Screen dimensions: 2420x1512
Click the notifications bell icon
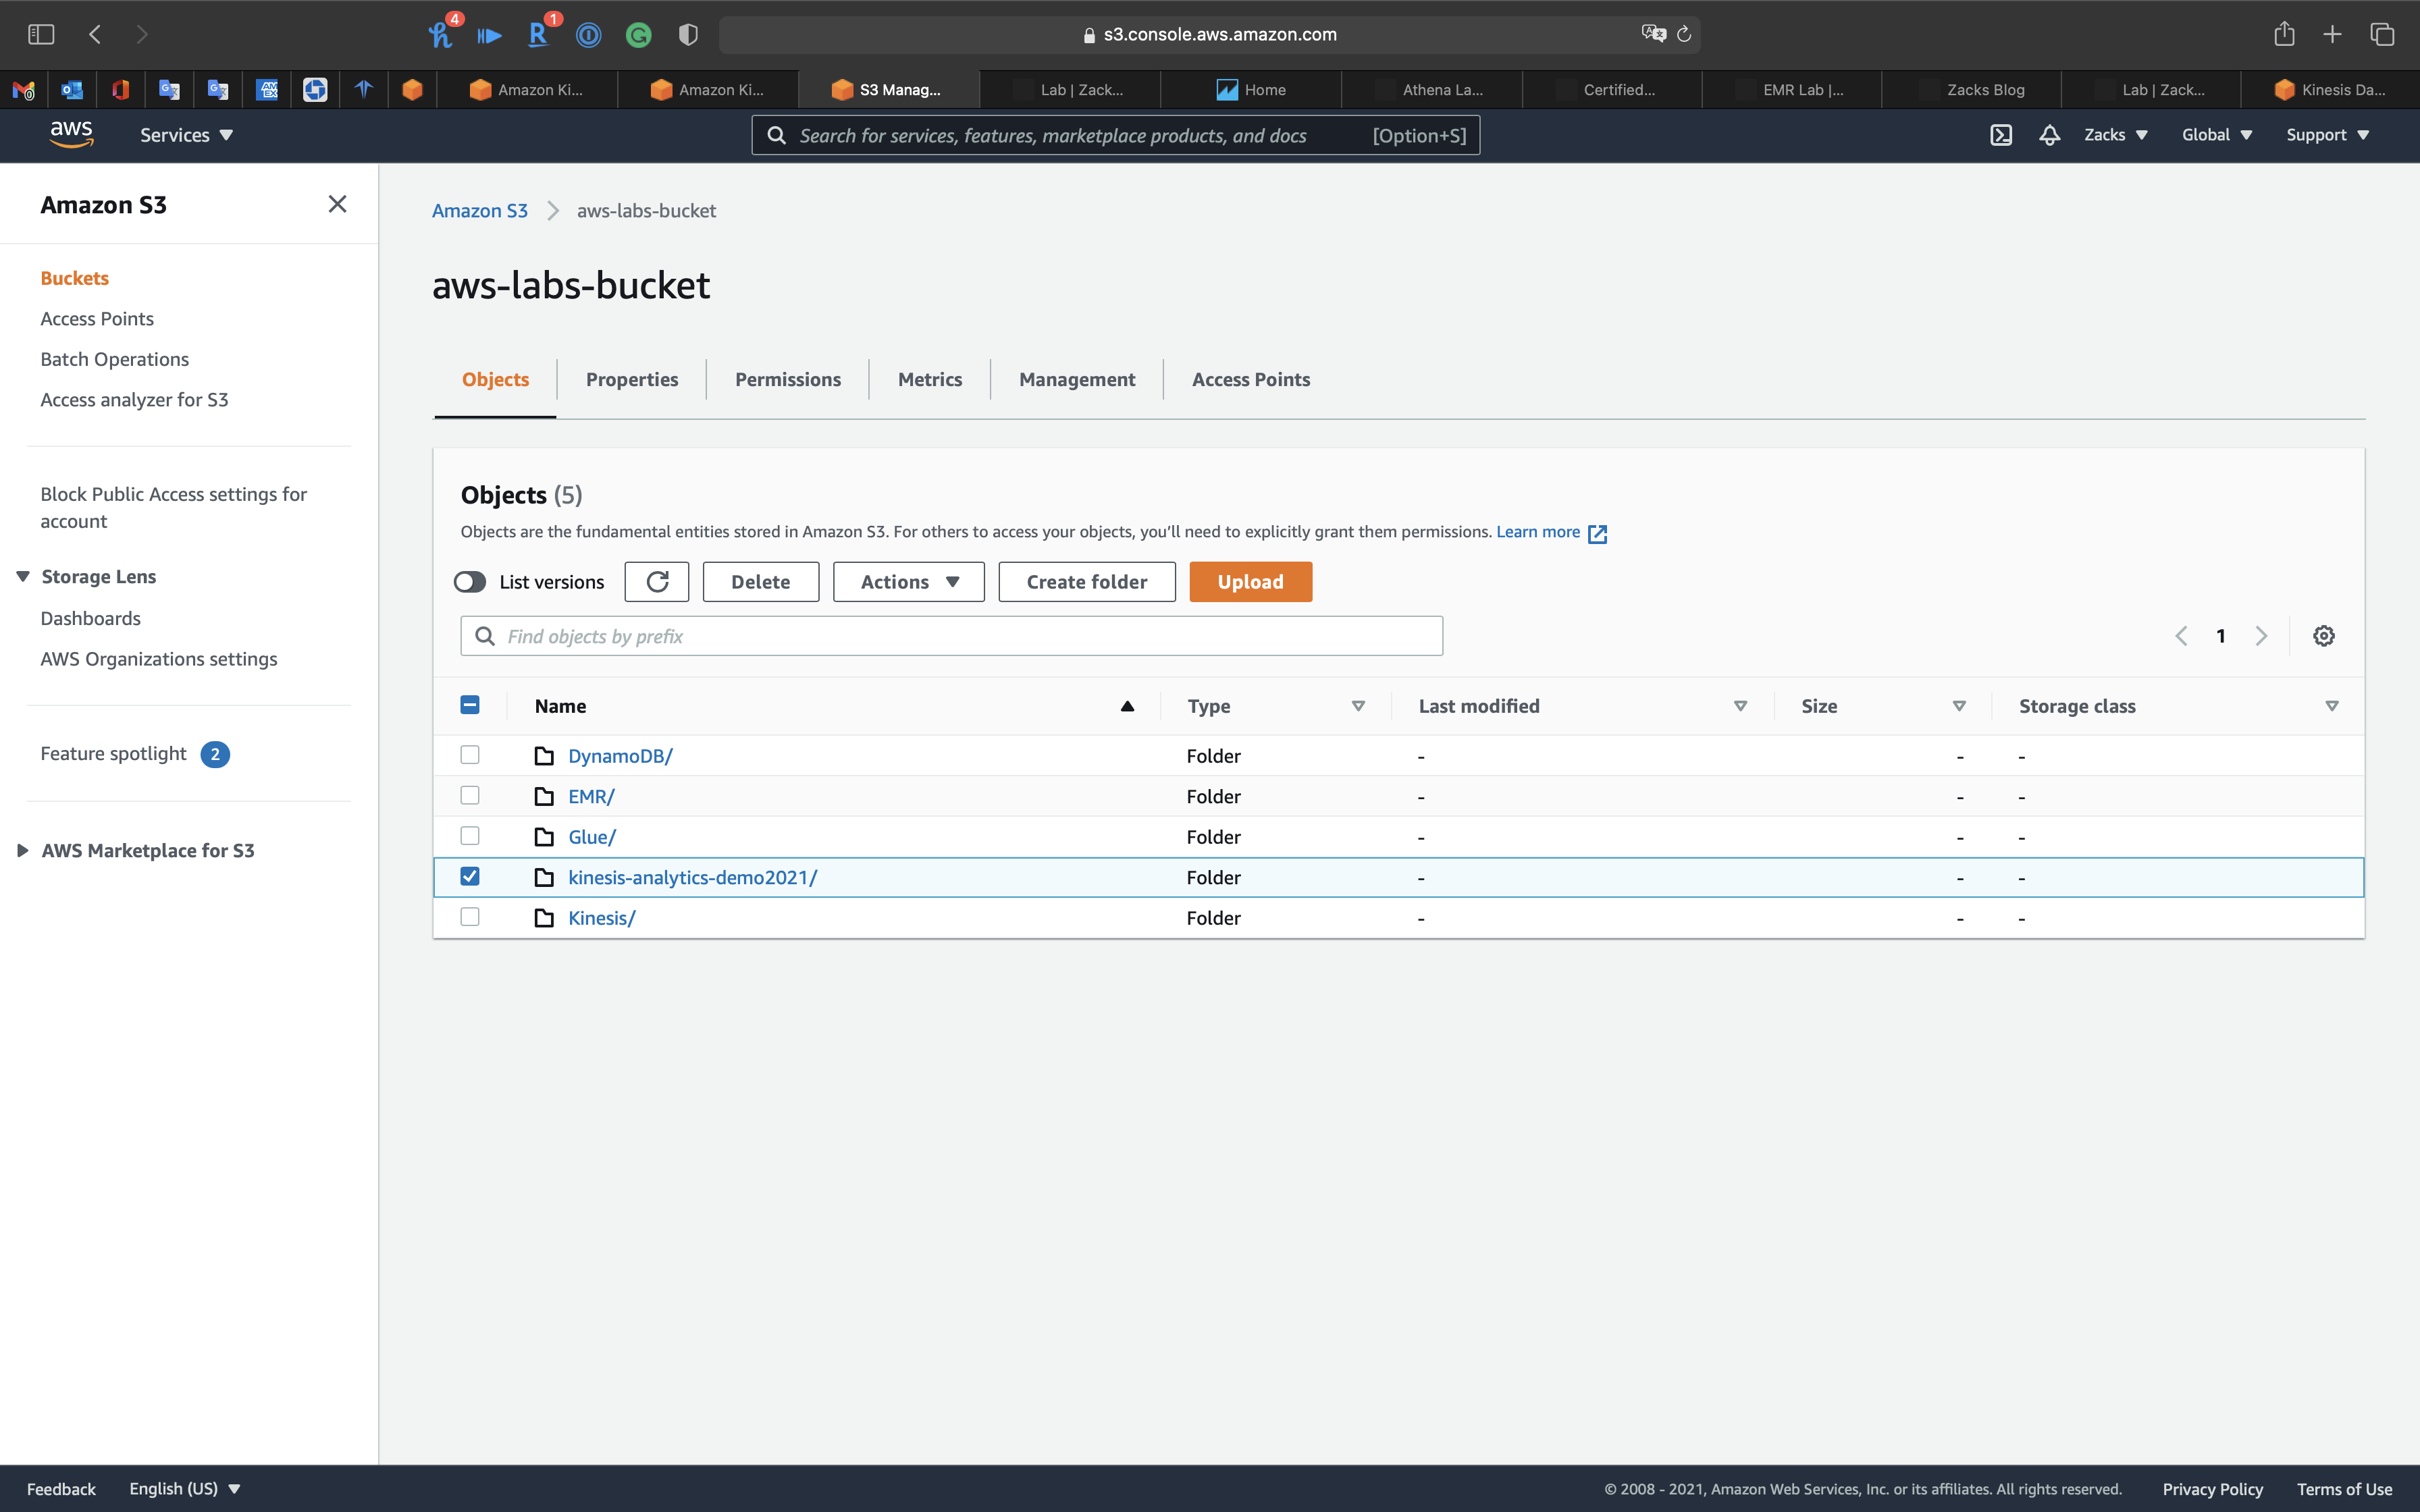tap(2049, 135)
